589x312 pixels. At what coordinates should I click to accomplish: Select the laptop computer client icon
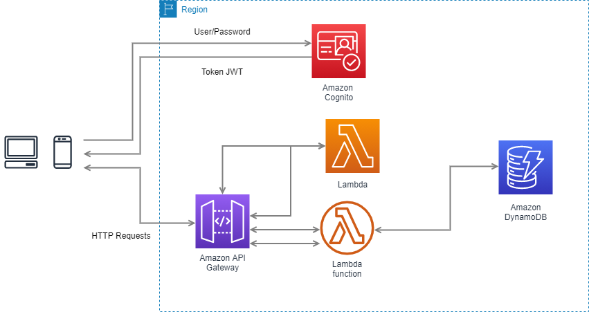(21, 152)
